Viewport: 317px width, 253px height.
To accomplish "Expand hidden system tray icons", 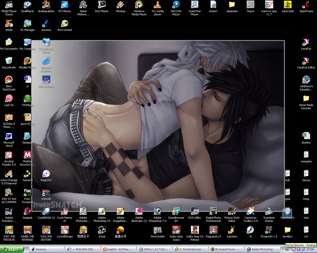I will [293, 249].
